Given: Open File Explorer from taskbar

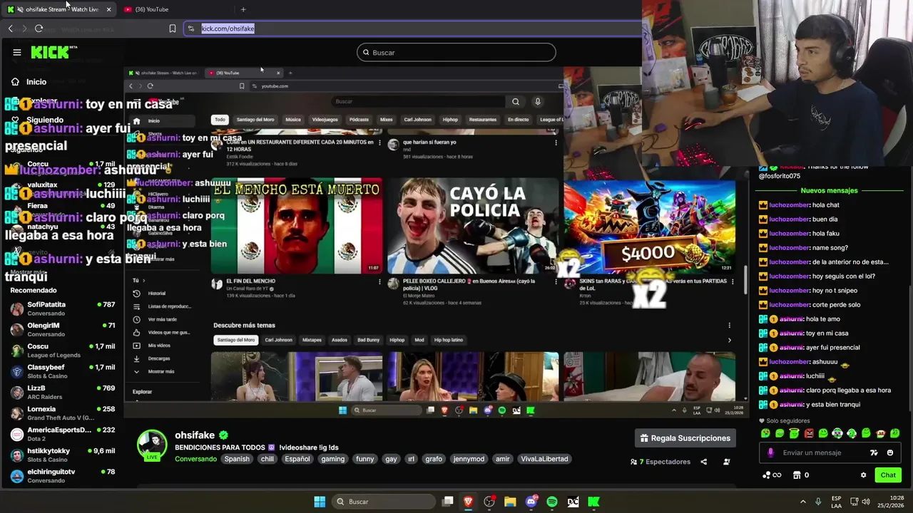Looking at the screenshot, I should tap(510, 502).
